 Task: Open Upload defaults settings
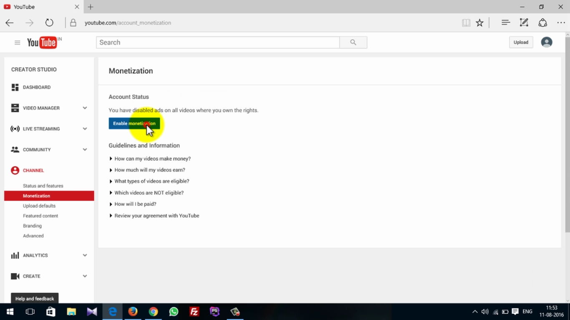point(39,206)
